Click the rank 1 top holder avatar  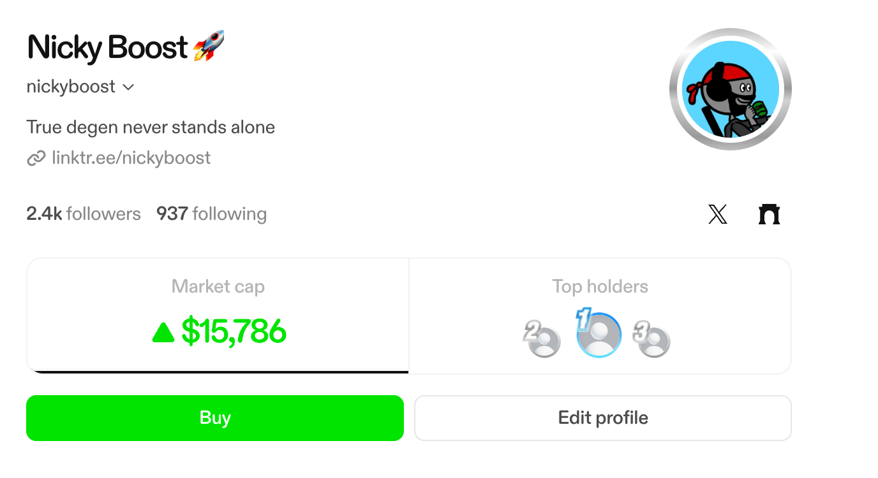[x=599, y=335]
